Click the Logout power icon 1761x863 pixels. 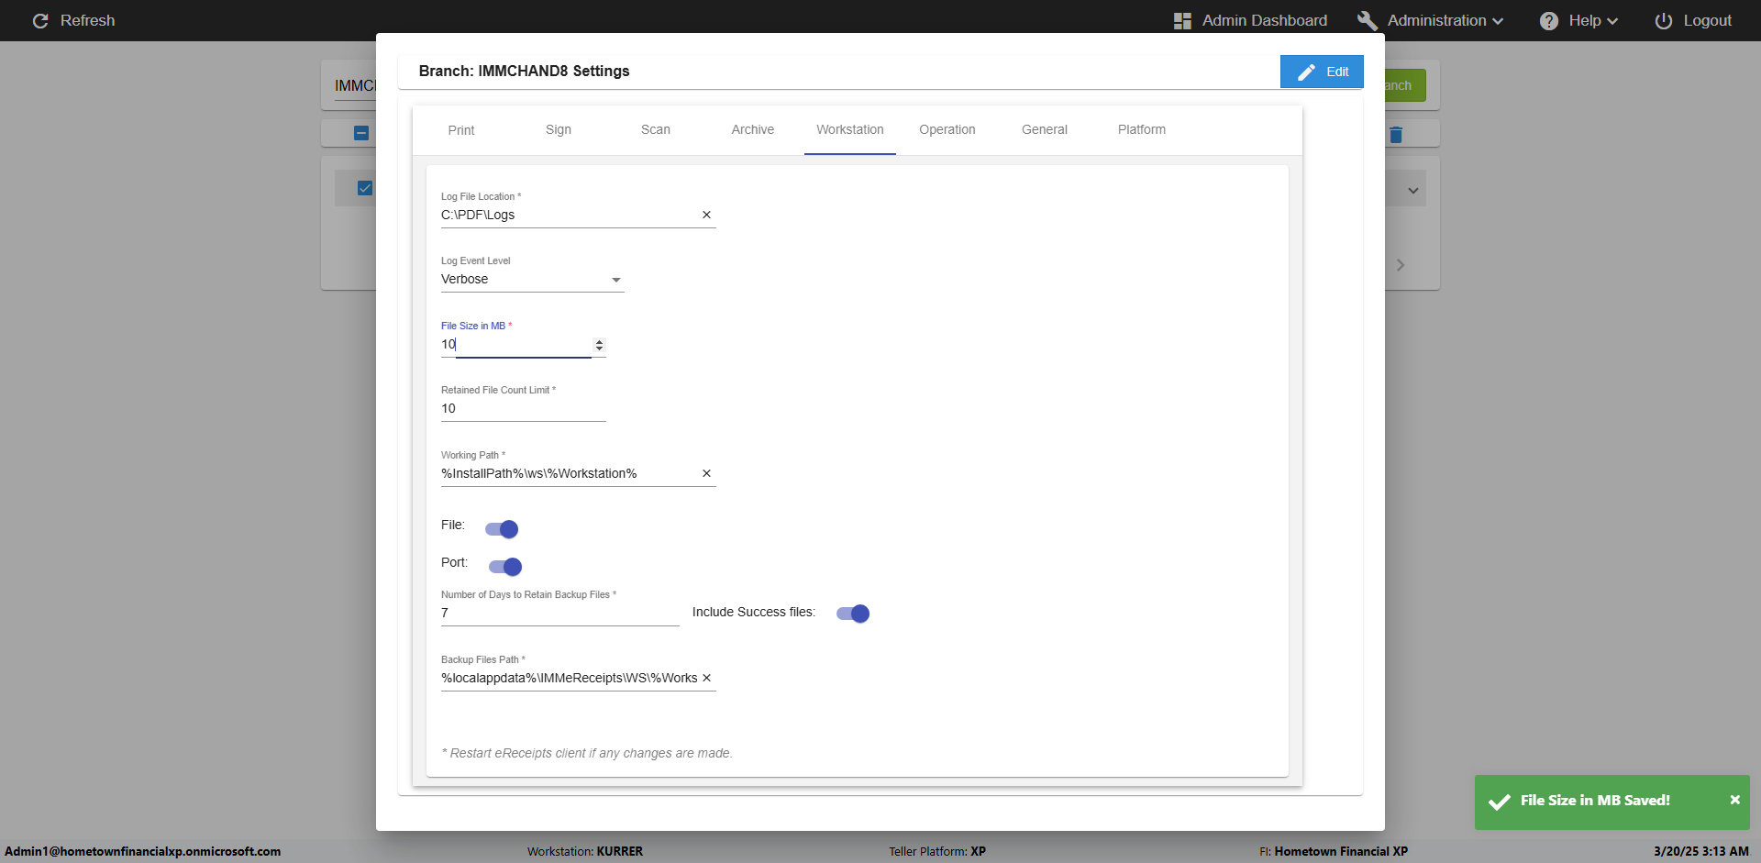pyautogui.click(x=1663, y=21)
